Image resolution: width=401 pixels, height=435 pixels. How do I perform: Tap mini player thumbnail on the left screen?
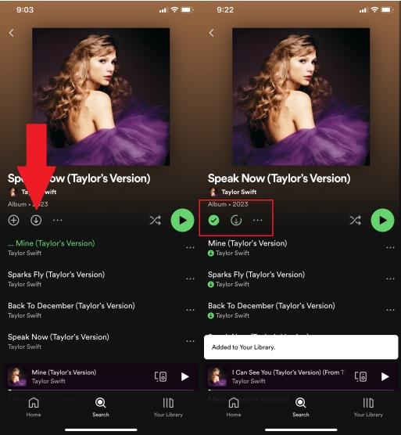pyautogui.click(x=17, y=377)
